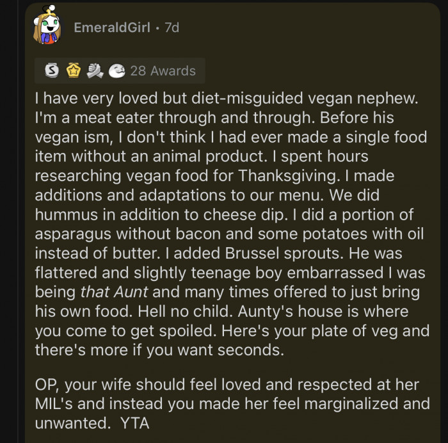Open the 28 Awards list
This screenshot has height=443, width=448.
pos(163,70)
